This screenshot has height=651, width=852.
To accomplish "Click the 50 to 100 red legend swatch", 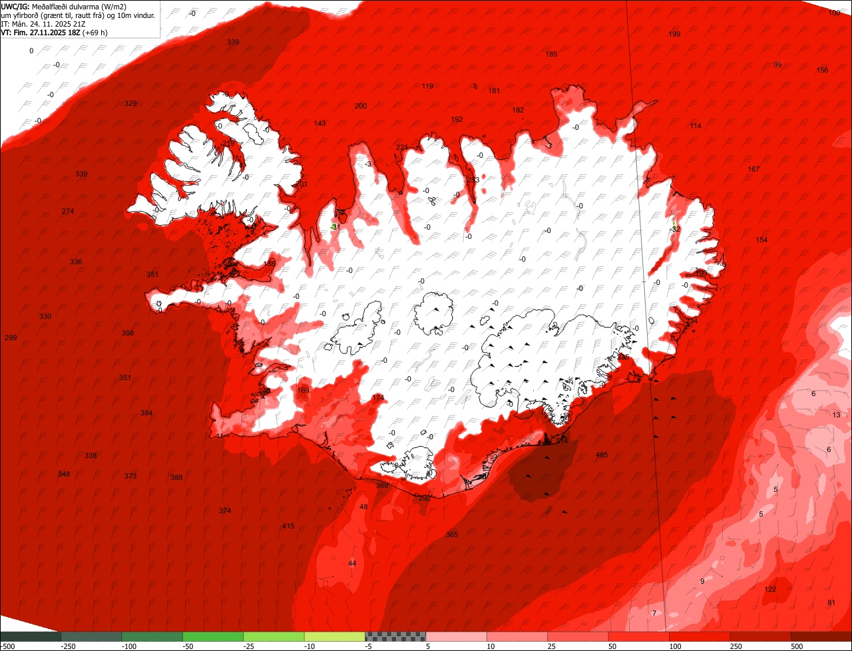I will pyautogui.click(x=639, y=636).
